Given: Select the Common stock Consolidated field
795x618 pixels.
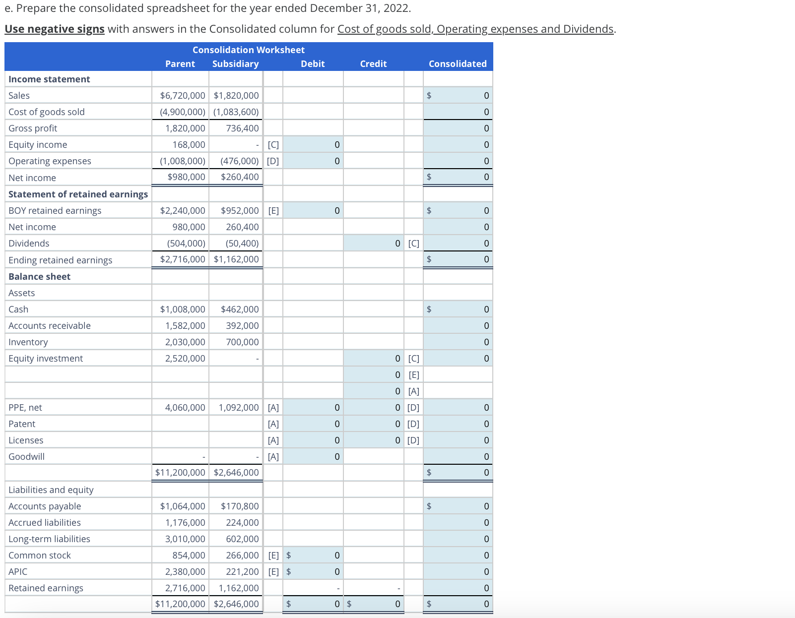Looking at the screenshot, I should click(x=458, y=555).
